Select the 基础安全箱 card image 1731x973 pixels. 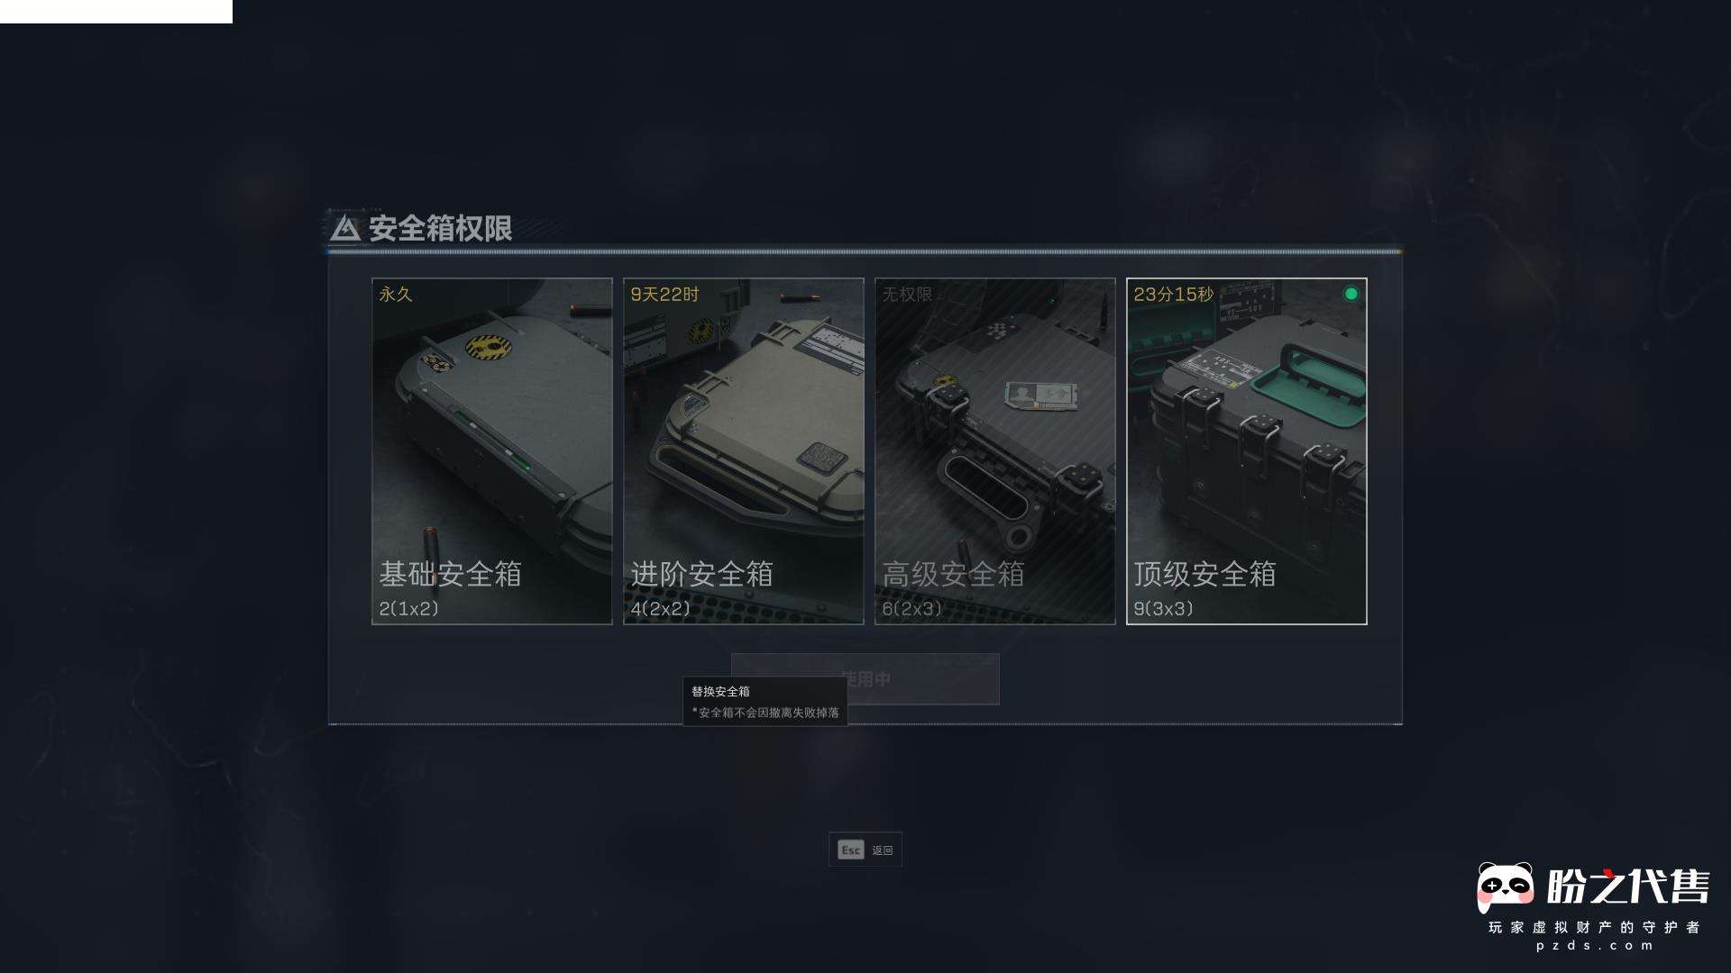(x=492, y=451)
